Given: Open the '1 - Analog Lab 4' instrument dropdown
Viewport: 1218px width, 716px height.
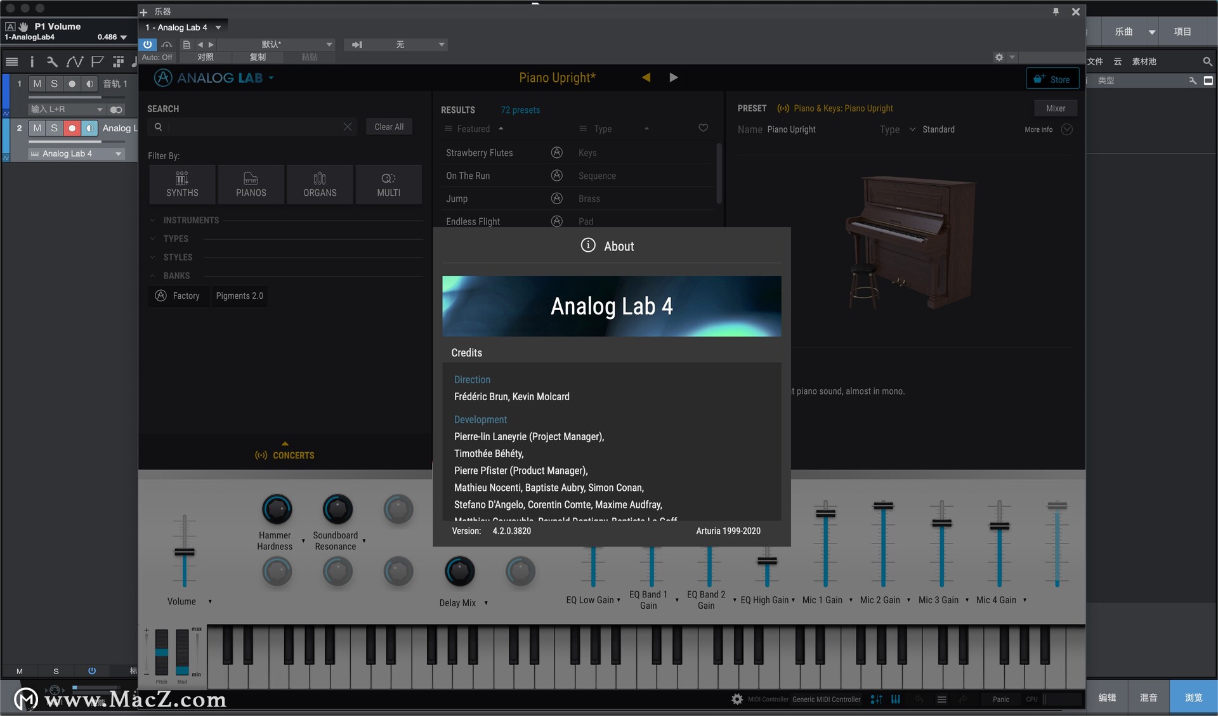Looking at the screenshot, I should 183,27.
